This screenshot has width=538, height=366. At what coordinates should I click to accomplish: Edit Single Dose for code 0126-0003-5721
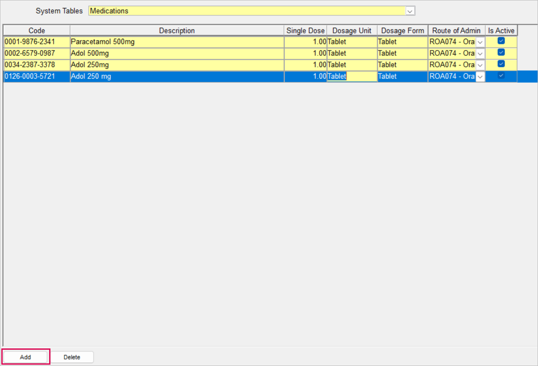305,76
